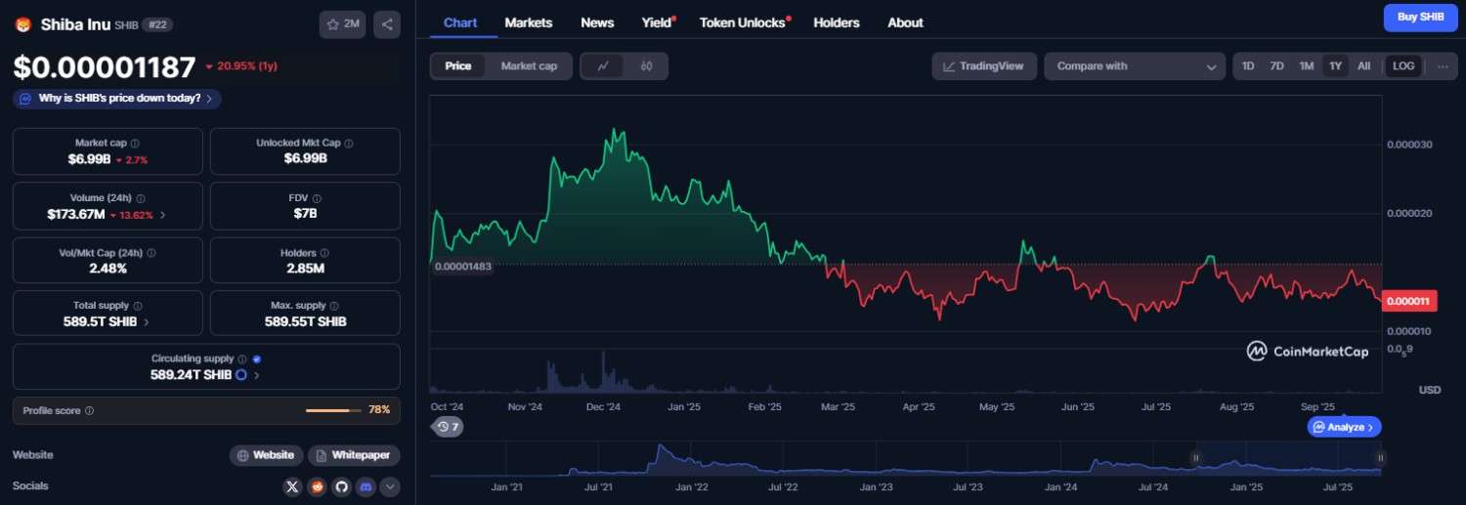Open info icon next to Market cap
The width and height of the screenshot is (1466, 505).
pos(135,143)
